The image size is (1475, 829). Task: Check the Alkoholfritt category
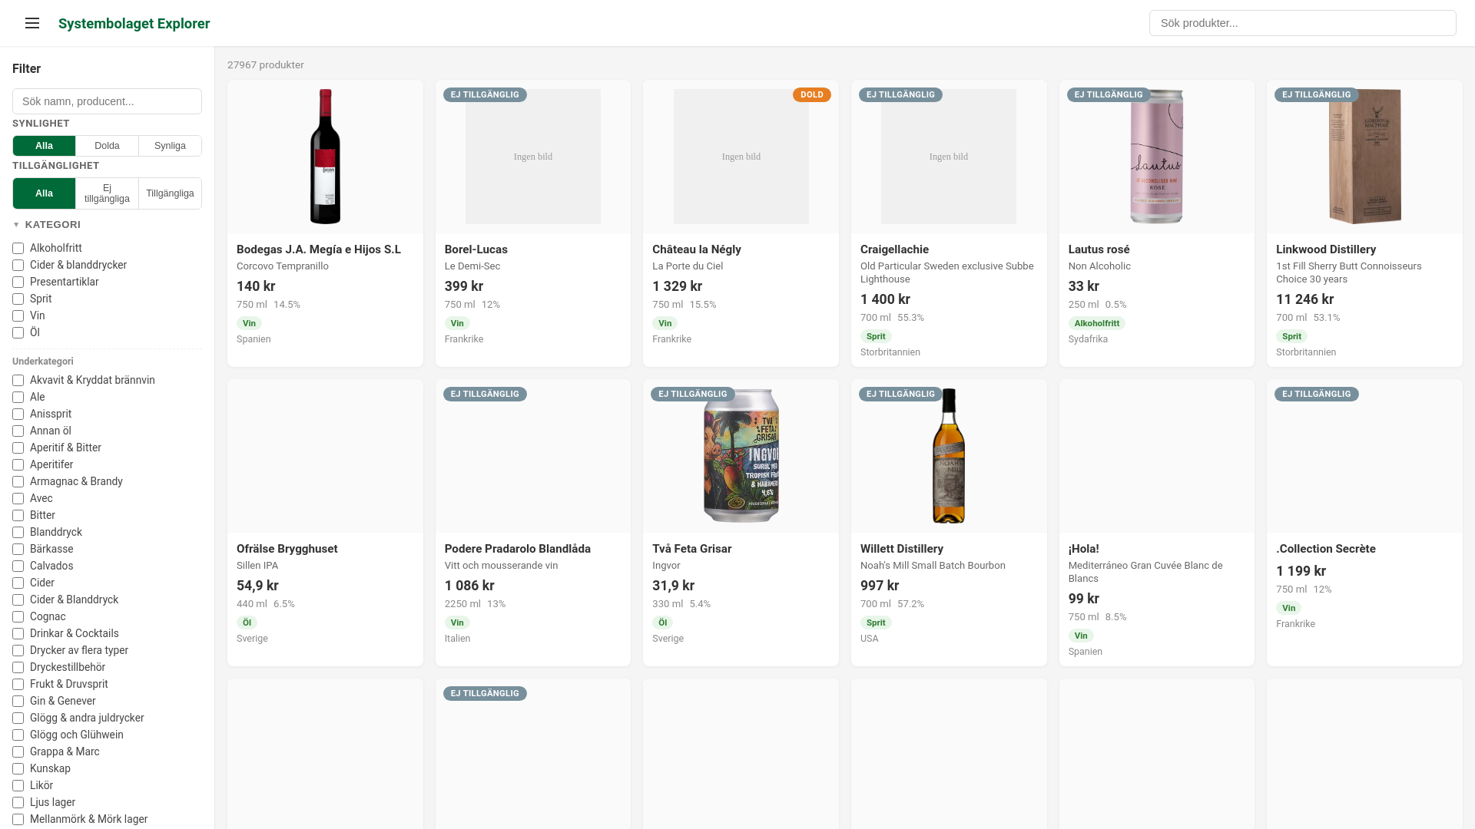(x=18, y=249)
